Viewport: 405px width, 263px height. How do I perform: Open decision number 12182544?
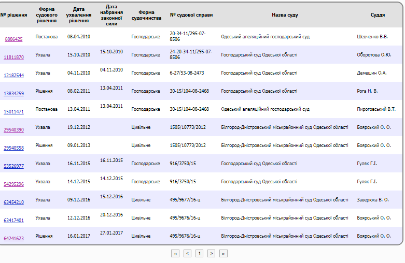coord(13,75)
